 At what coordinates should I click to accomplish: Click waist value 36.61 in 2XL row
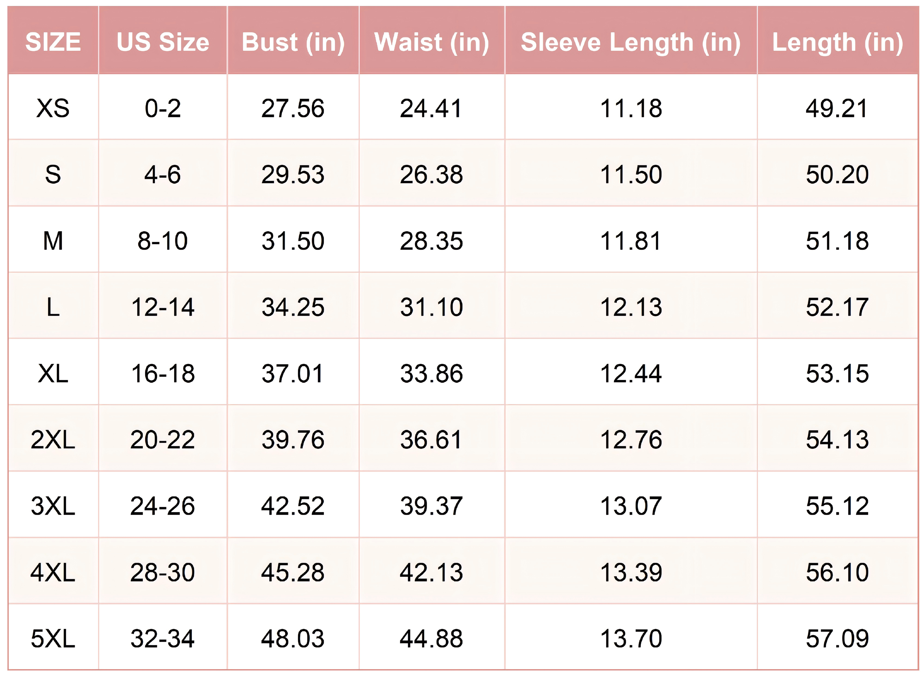point(432,440)
